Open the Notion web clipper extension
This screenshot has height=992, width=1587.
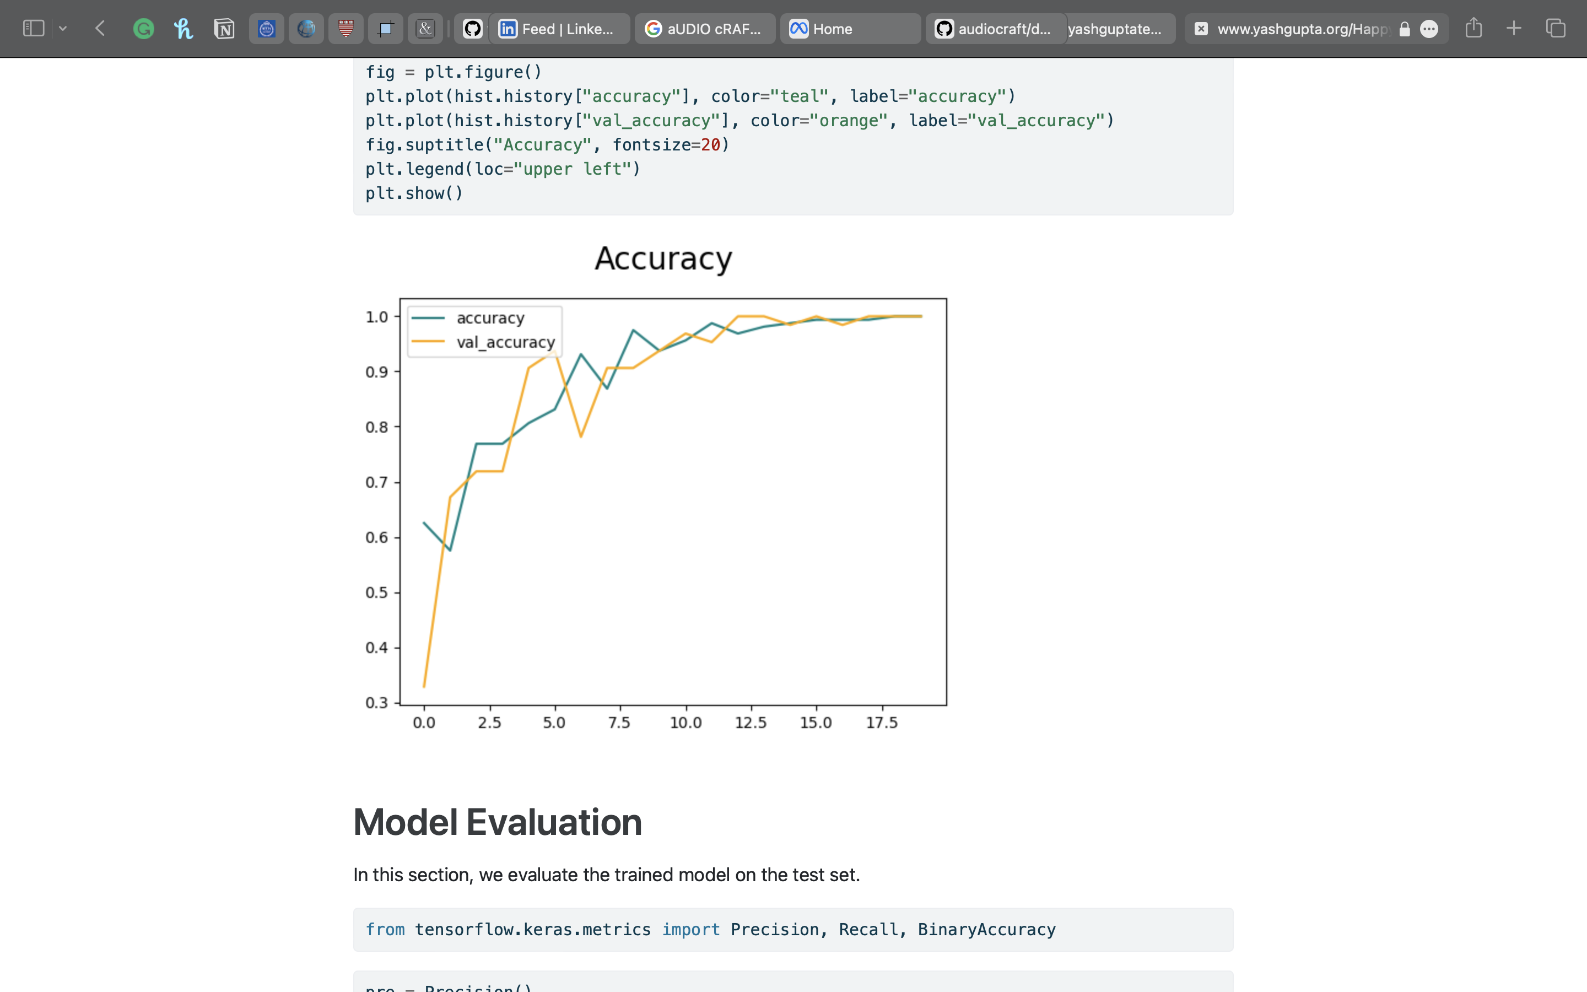pos(224,28)
